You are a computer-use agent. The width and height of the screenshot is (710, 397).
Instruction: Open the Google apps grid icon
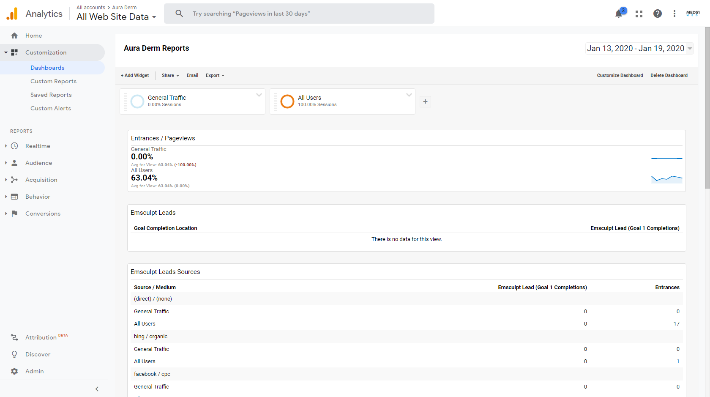click(x=639, y=14)
